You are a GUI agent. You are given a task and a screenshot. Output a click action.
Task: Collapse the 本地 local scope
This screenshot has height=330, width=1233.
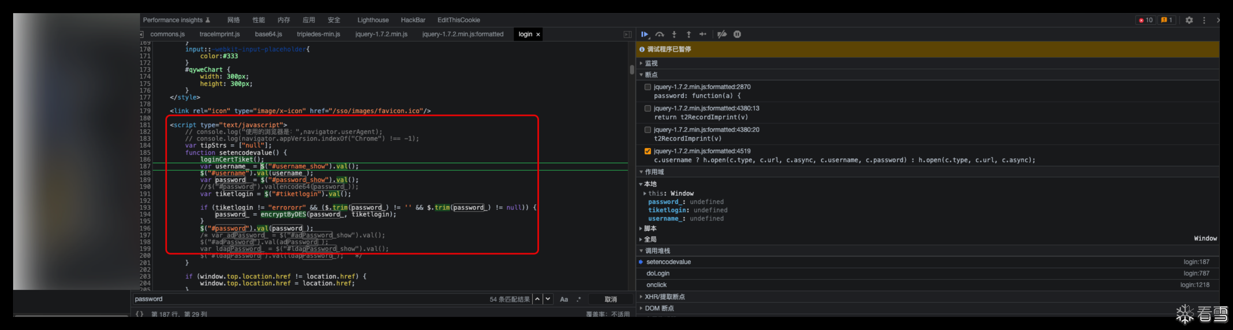point(641,184)
